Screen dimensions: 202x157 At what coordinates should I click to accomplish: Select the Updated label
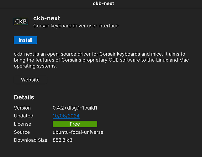coord(24,116)
